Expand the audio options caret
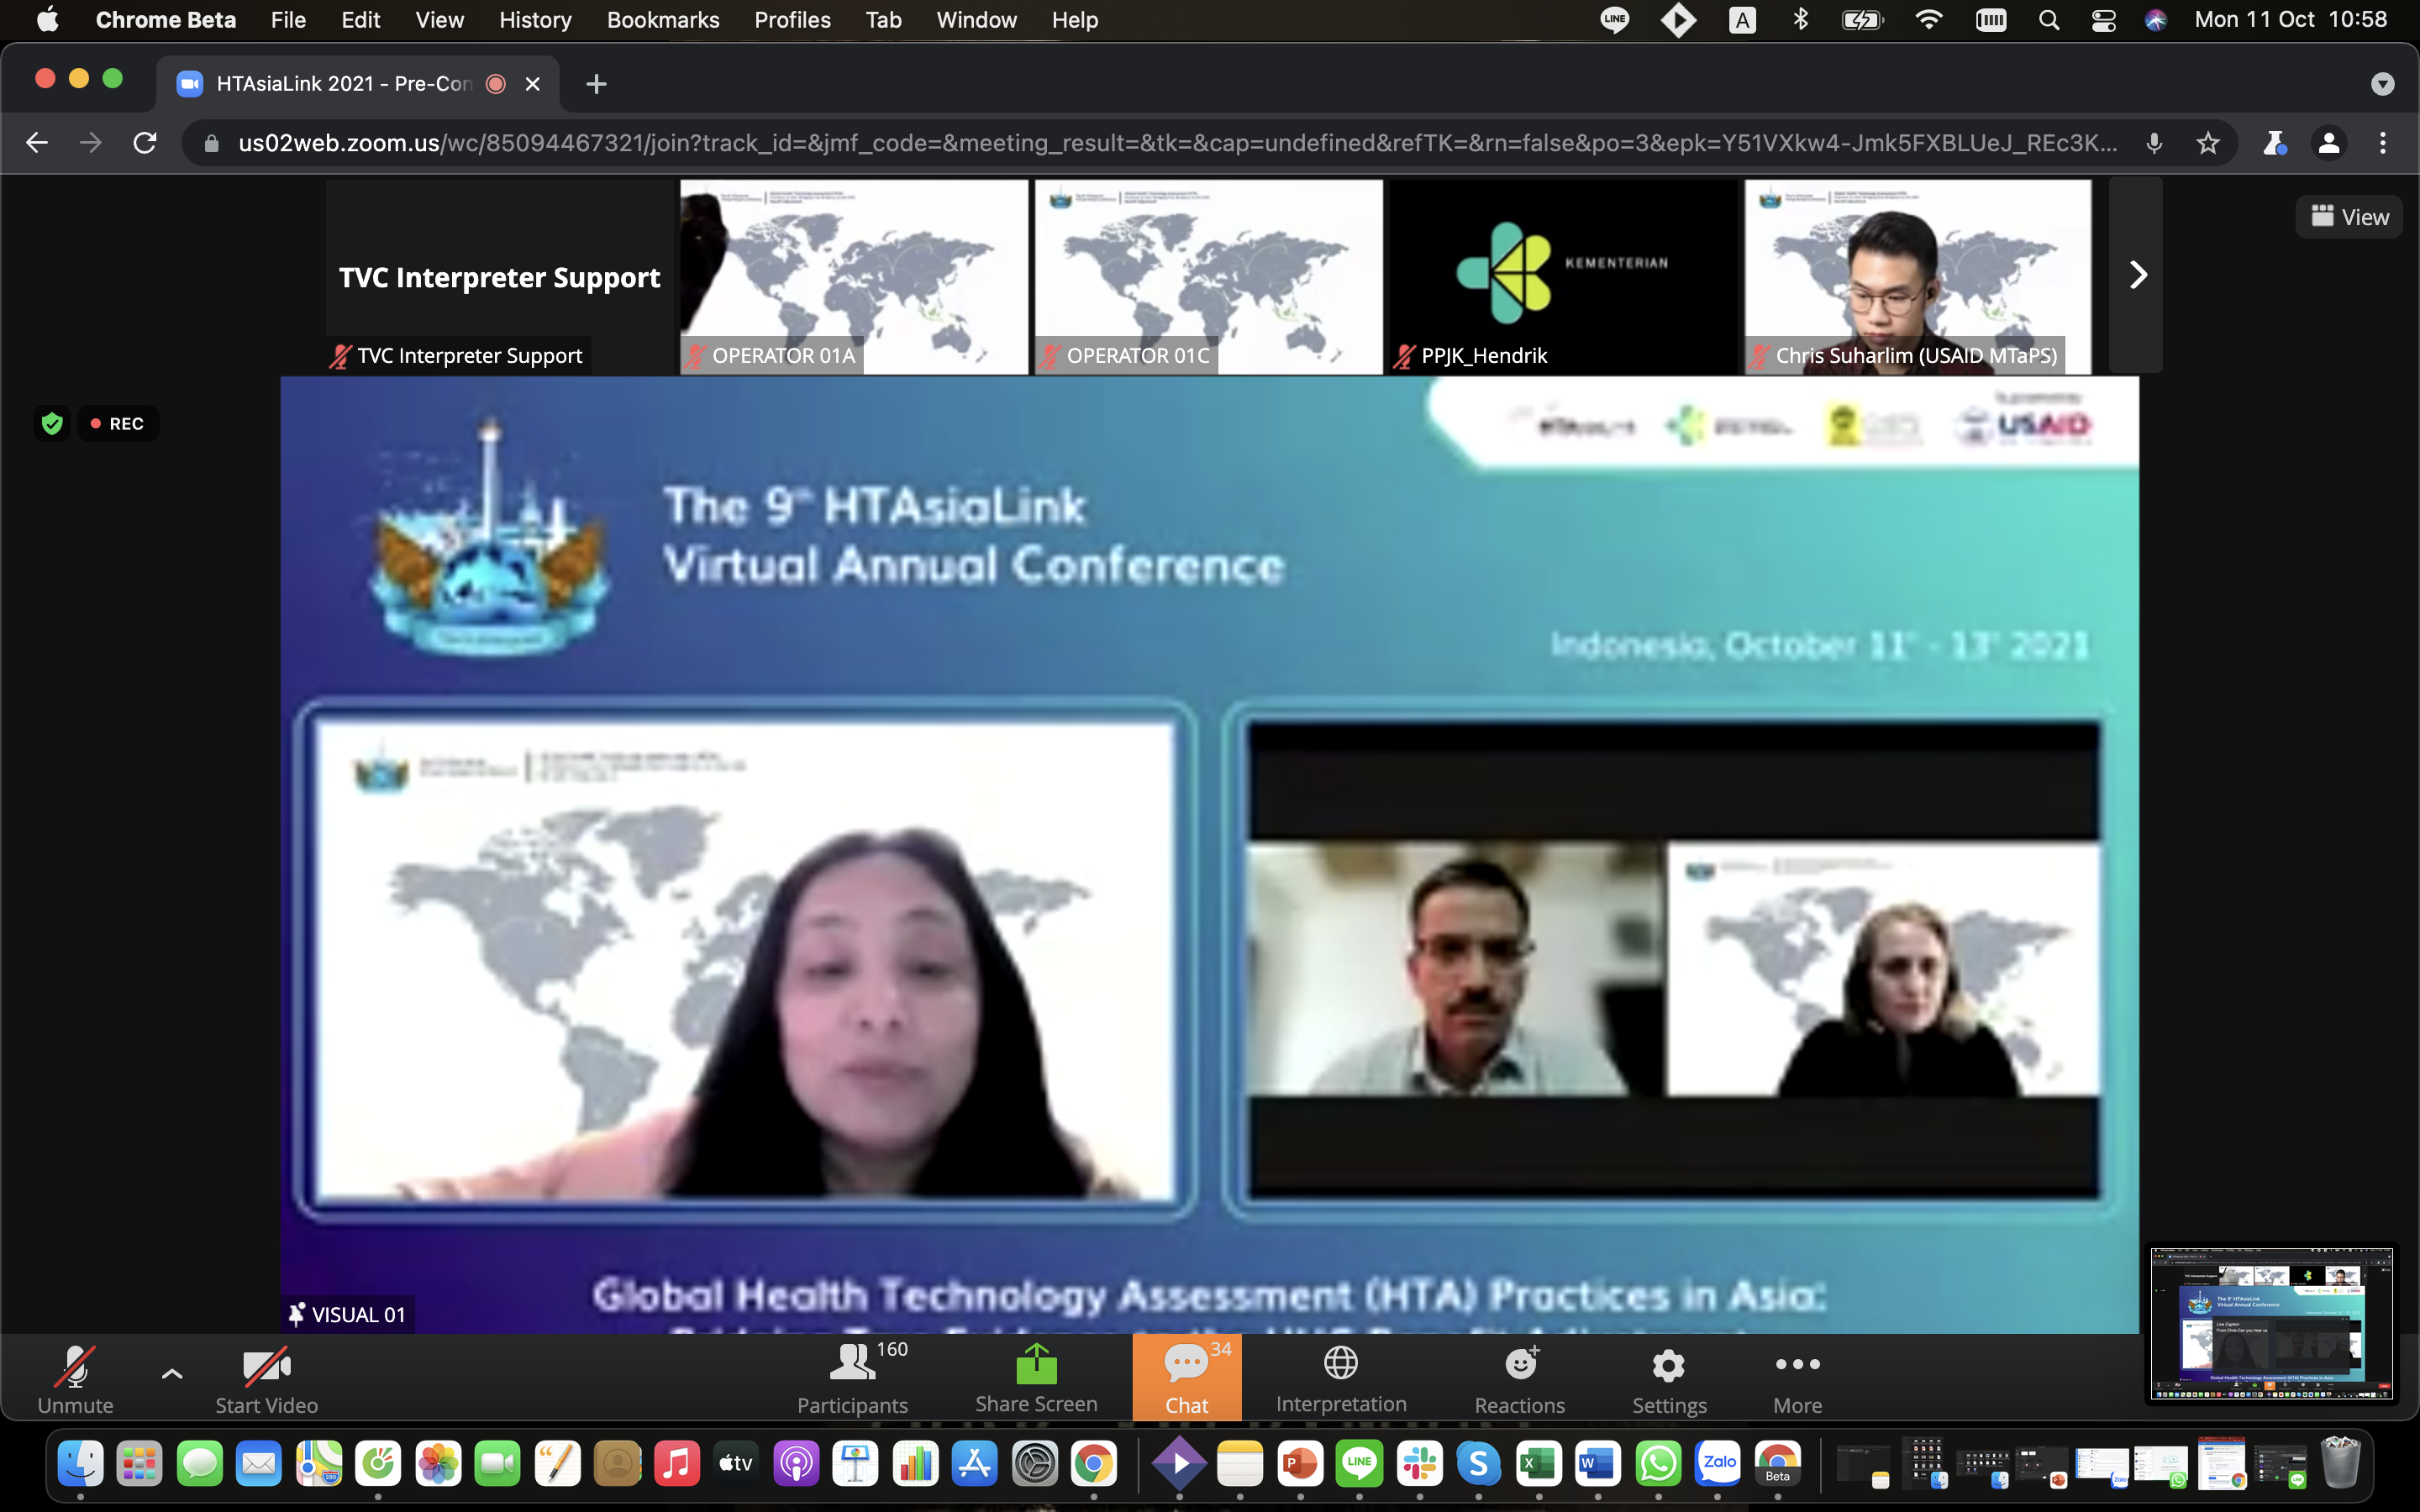 [x=172, y=1374]
